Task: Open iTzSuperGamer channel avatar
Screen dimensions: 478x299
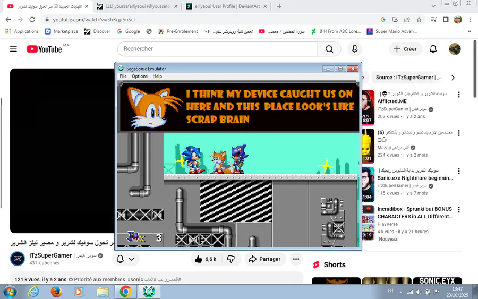Action: [x=18, y=259]
